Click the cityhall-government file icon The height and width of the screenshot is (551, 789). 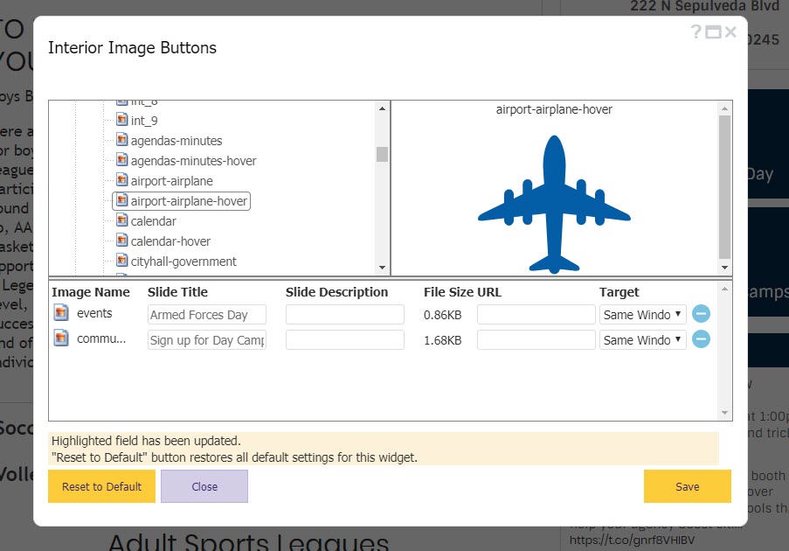(x=122, y=262)
